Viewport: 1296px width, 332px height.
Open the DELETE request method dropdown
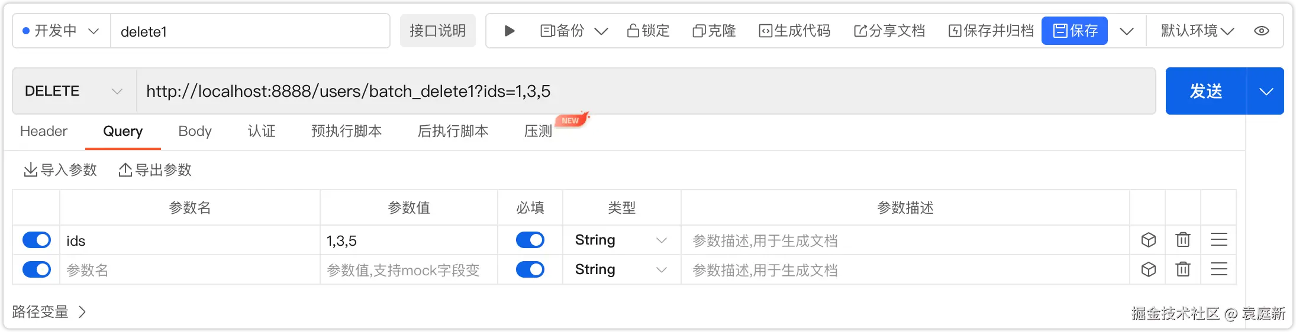point(75,91)
